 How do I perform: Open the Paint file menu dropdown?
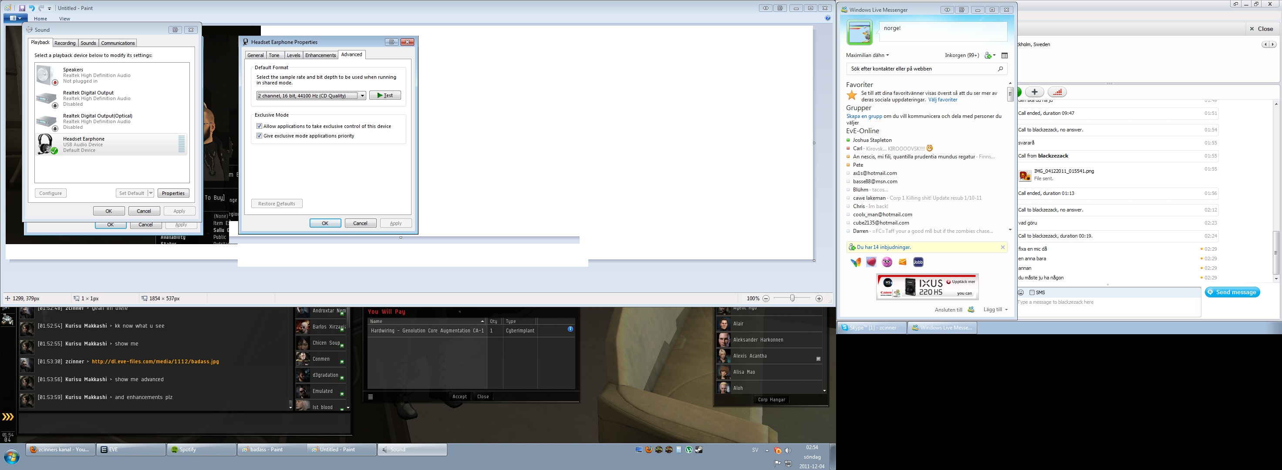(x=14, y=18)
